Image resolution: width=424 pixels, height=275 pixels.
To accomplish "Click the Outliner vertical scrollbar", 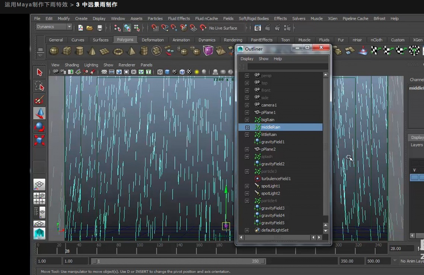I will tap(326, 146).
